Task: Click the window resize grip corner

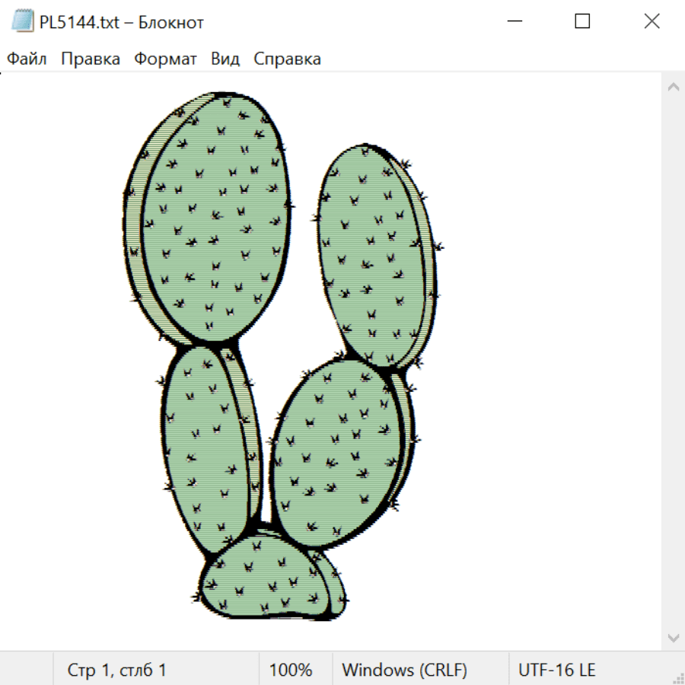Action: pos(677,677)
